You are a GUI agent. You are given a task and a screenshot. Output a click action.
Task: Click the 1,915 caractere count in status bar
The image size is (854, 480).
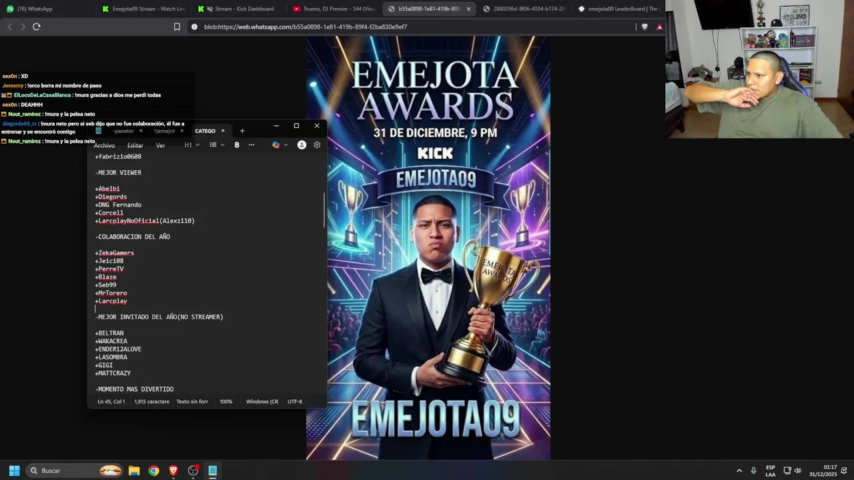pyautogui.click(x=151, y=401)
